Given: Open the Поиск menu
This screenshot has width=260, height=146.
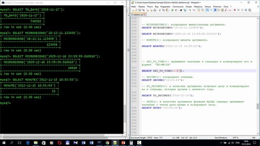Looking at the screenshot, I should pos(150,6).
